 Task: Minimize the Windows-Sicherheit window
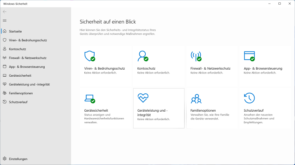click(x=269, y=4)
